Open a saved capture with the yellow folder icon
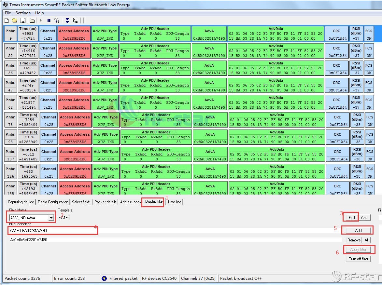 15,20
